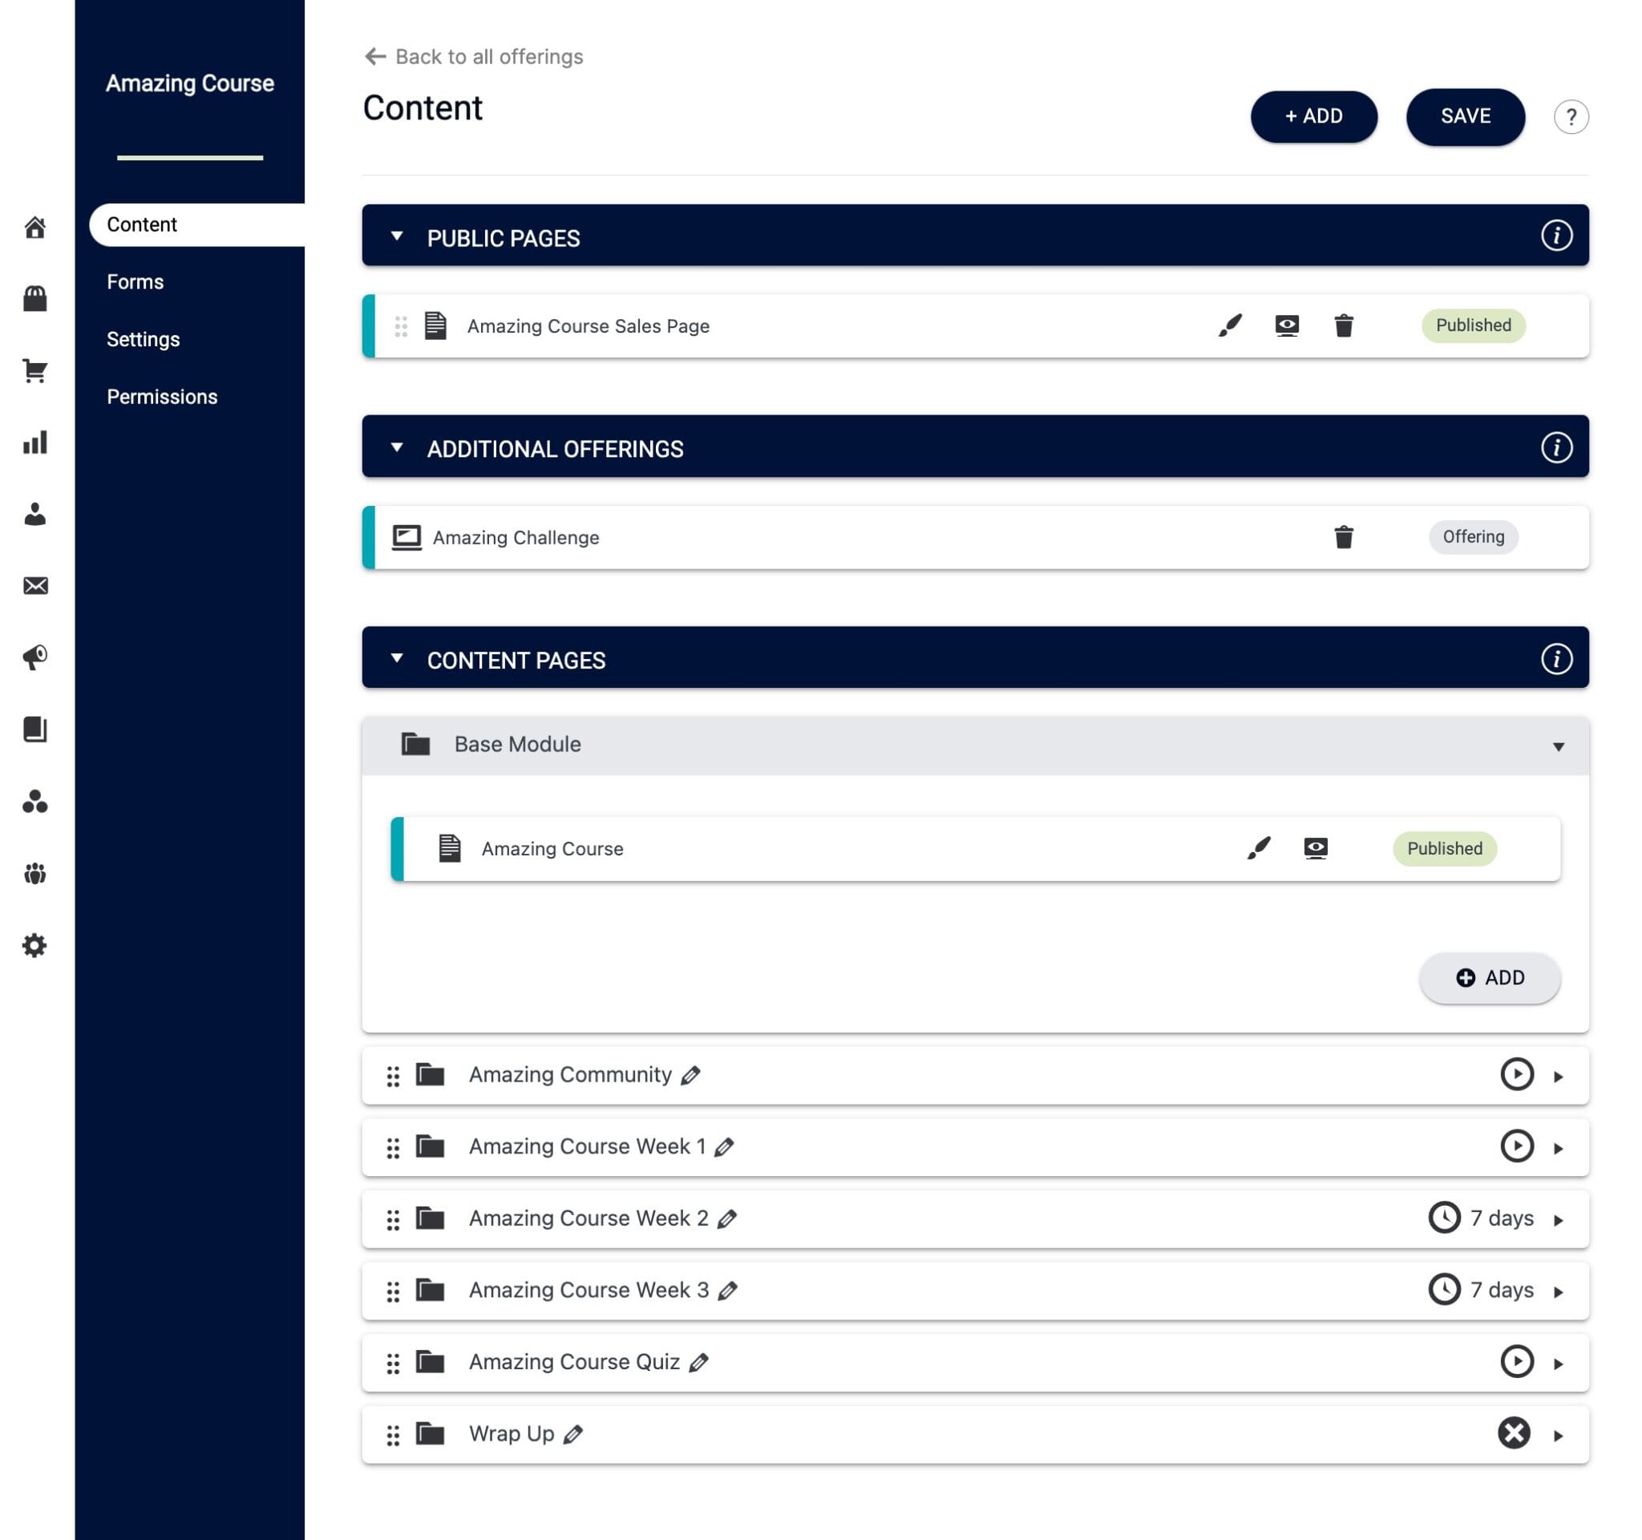Click the Published badge on Amazing Course
The height and width of the screenshot is (1540, 1642).
(1444, 848)
